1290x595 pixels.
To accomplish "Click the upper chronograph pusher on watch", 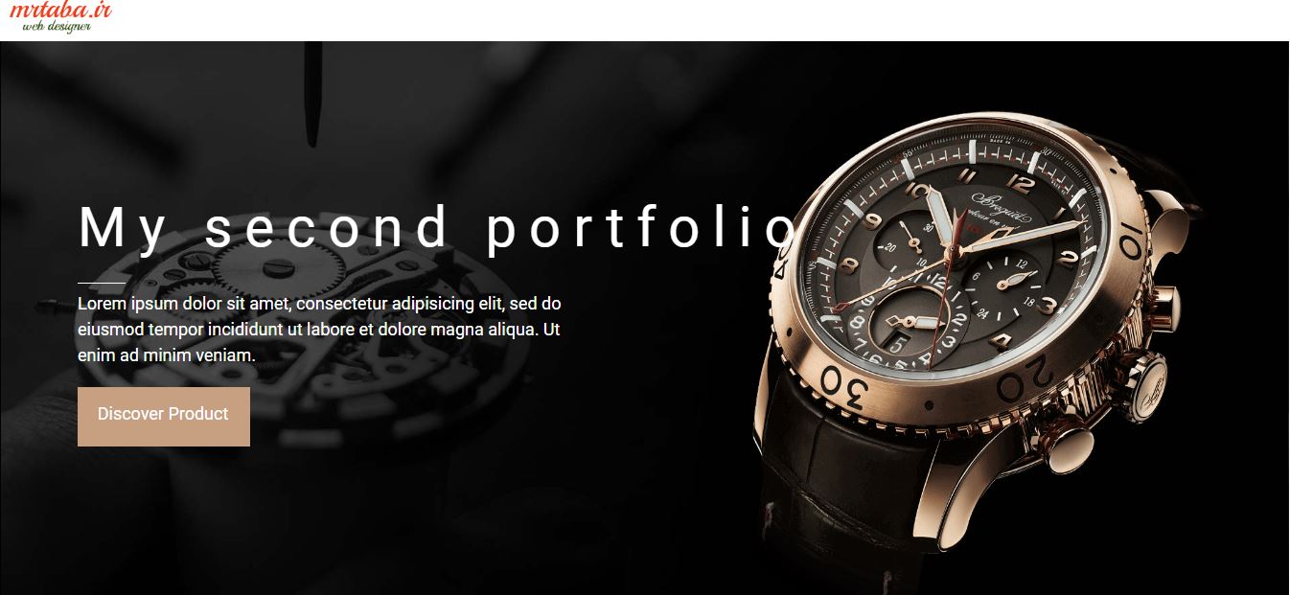I will pos(1165,305).
